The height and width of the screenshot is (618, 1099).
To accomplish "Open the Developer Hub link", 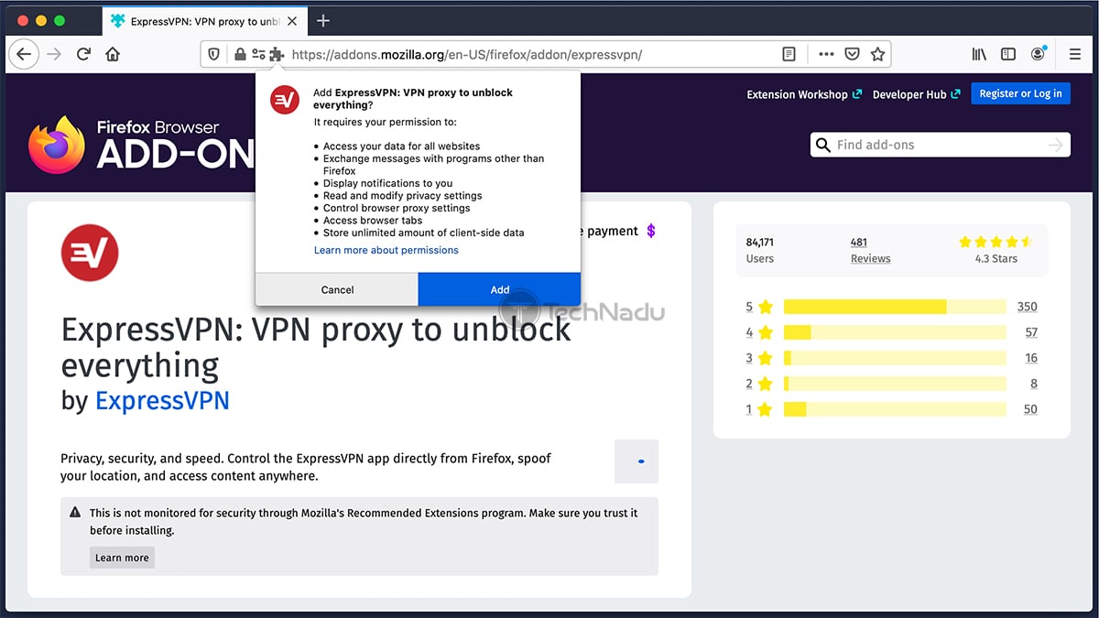I will (x=916, y=94).
